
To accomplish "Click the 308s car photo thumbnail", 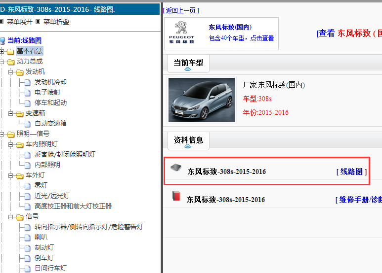I will pos(202,100).
